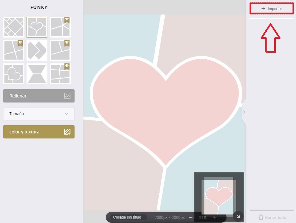Image resolution: width=296 pixels, height=223 pixels.
Task: Choose the diamond grid collage layout
Action: coord(14,27)
